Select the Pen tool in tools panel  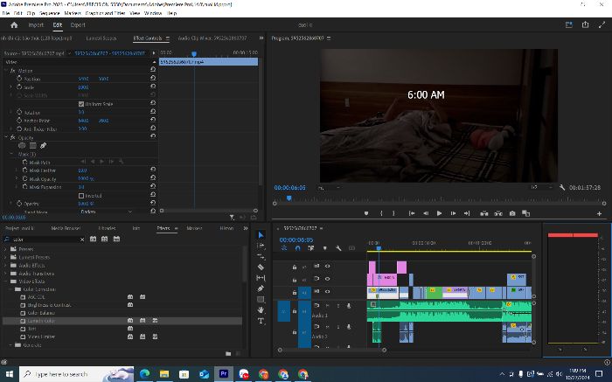click(261, 288)
